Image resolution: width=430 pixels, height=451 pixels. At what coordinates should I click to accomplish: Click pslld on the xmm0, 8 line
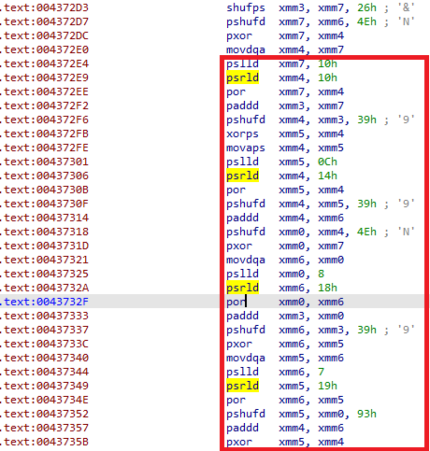(242, 274)
